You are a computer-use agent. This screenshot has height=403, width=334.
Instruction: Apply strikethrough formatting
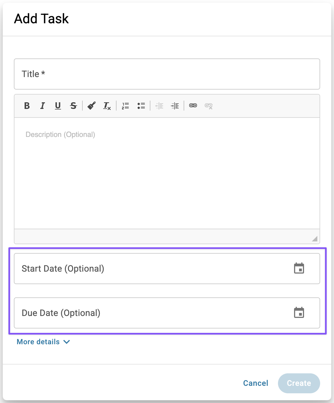[x=73, y=106]
